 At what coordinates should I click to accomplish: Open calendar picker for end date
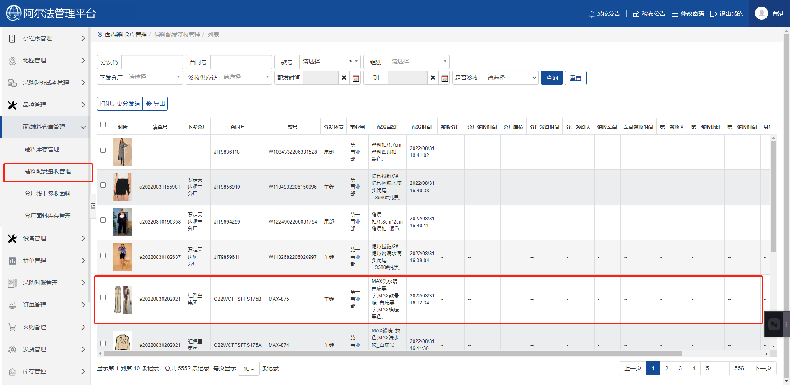445,78
